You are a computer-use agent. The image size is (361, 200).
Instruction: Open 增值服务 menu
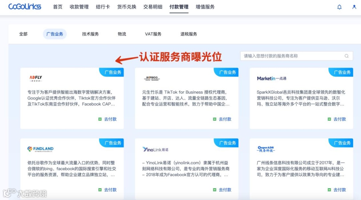pos(205,7)
